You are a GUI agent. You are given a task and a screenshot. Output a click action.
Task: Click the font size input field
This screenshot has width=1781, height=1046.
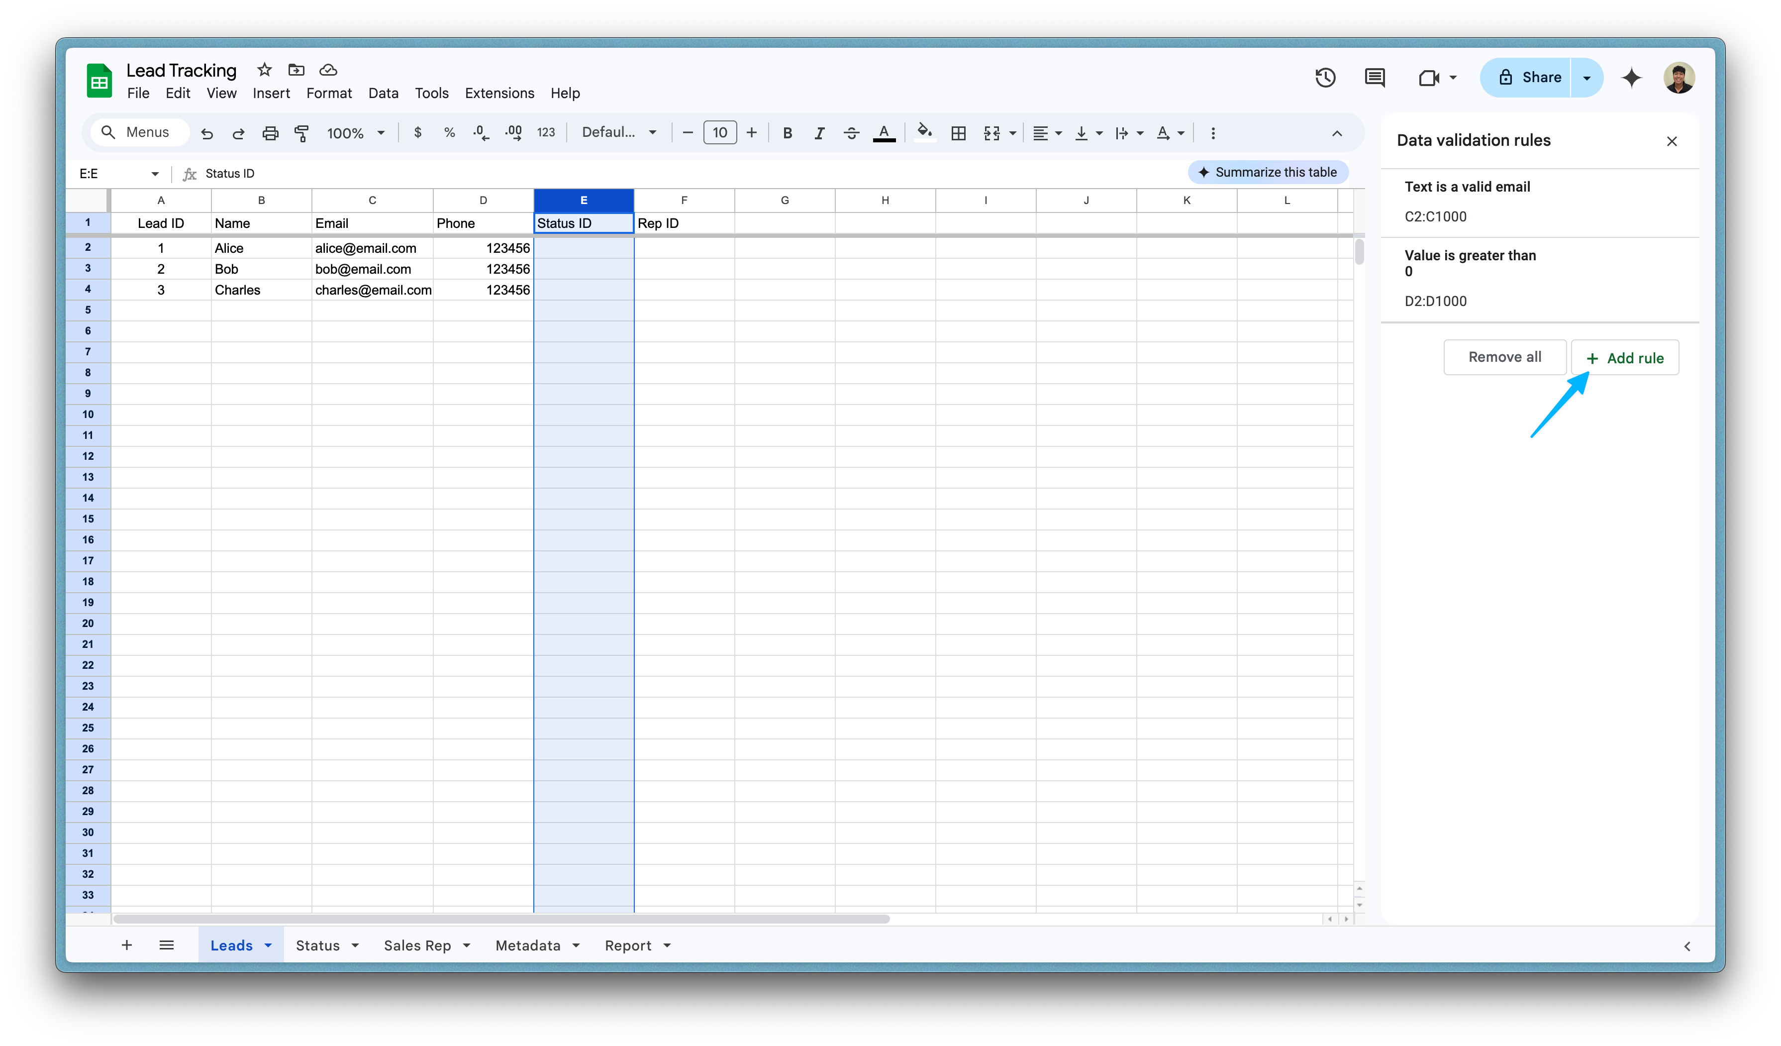pos(719,133)
